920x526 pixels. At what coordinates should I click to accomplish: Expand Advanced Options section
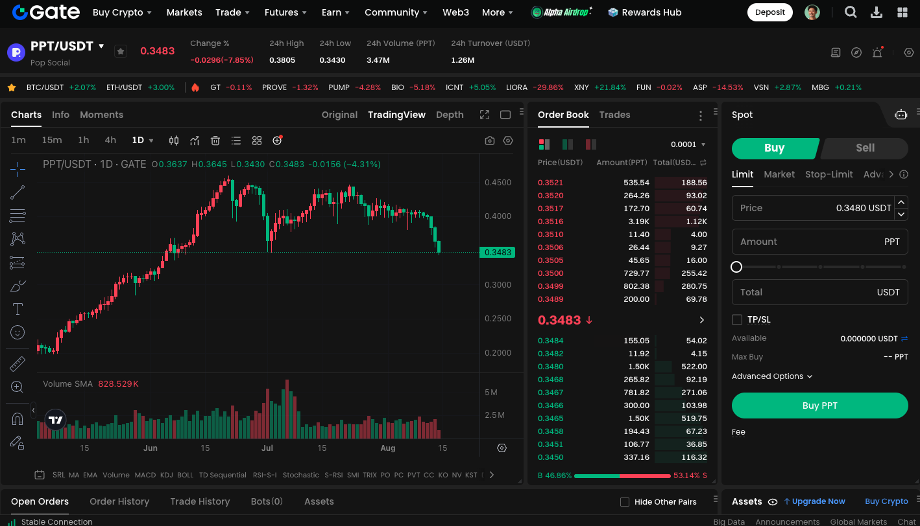[x=772, y=376]
